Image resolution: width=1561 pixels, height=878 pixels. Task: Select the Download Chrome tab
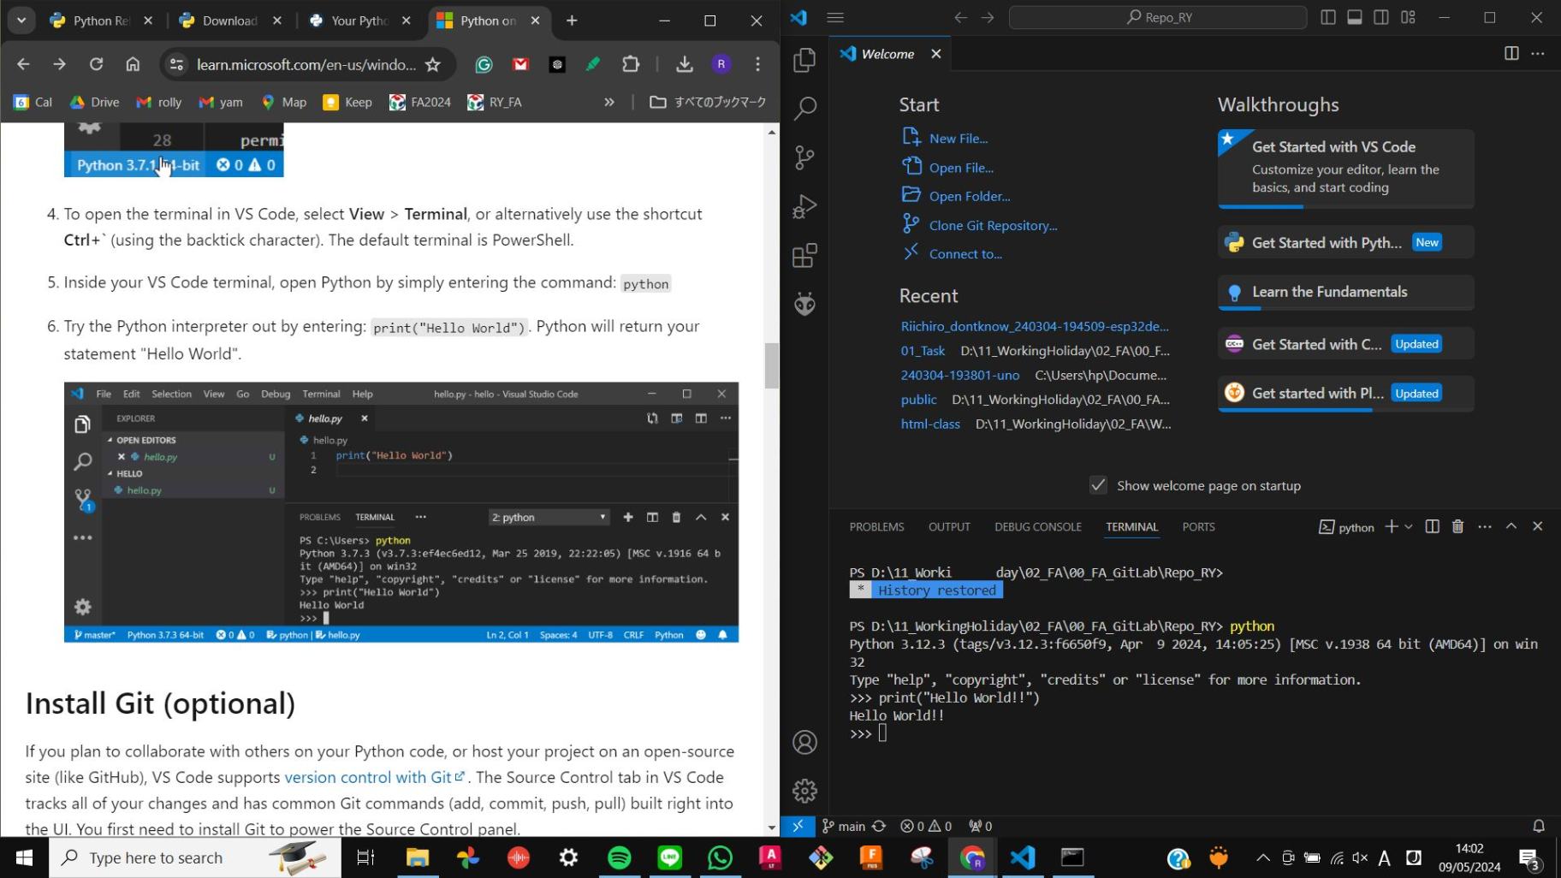coord(229,21)
